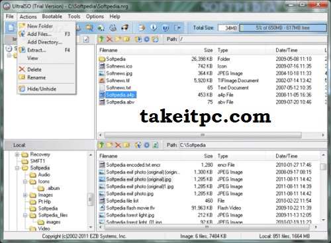Click the magnifier disc icon in main toolbar
331x243 pixels.
(89, 28)
